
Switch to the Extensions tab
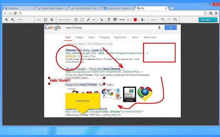(x=19, y=8)
